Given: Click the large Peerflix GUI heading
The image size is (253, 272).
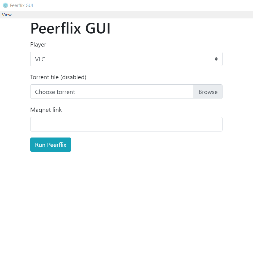Looking at the screenshot, I should point(70,29).
